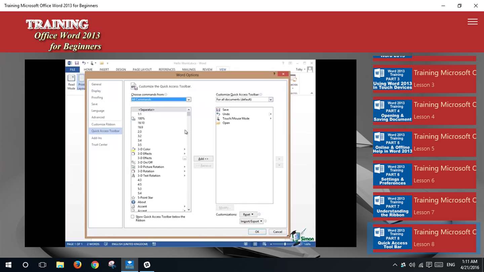
Task: Click the Touch/Mouse Mode icon in the toolbar list
Action: [x=218, y=119]
